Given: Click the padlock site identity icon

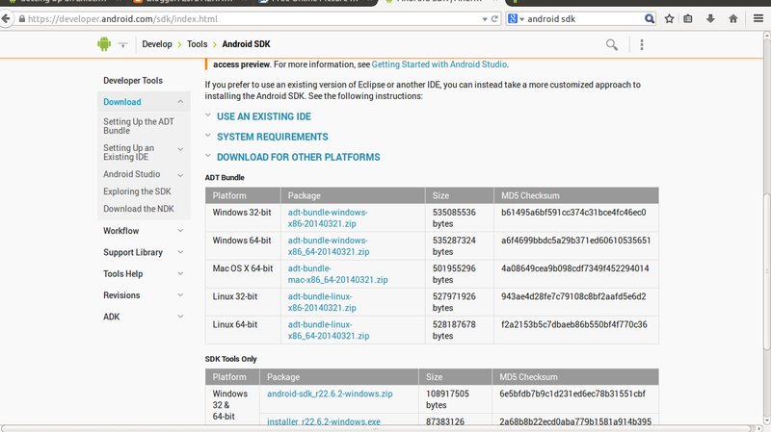Looking at the screenshot, I should coord(21,18).
